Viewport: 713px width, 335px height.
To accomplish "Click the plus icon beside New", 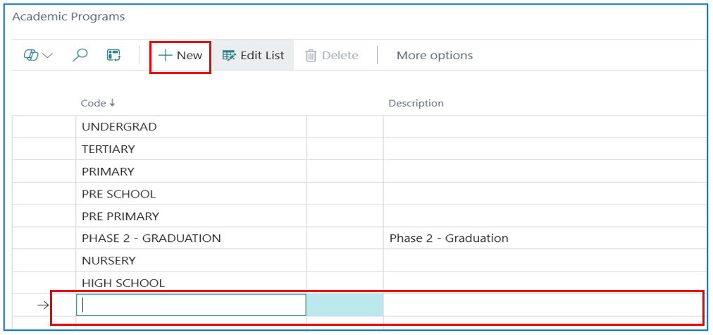I will pos(165,56).
